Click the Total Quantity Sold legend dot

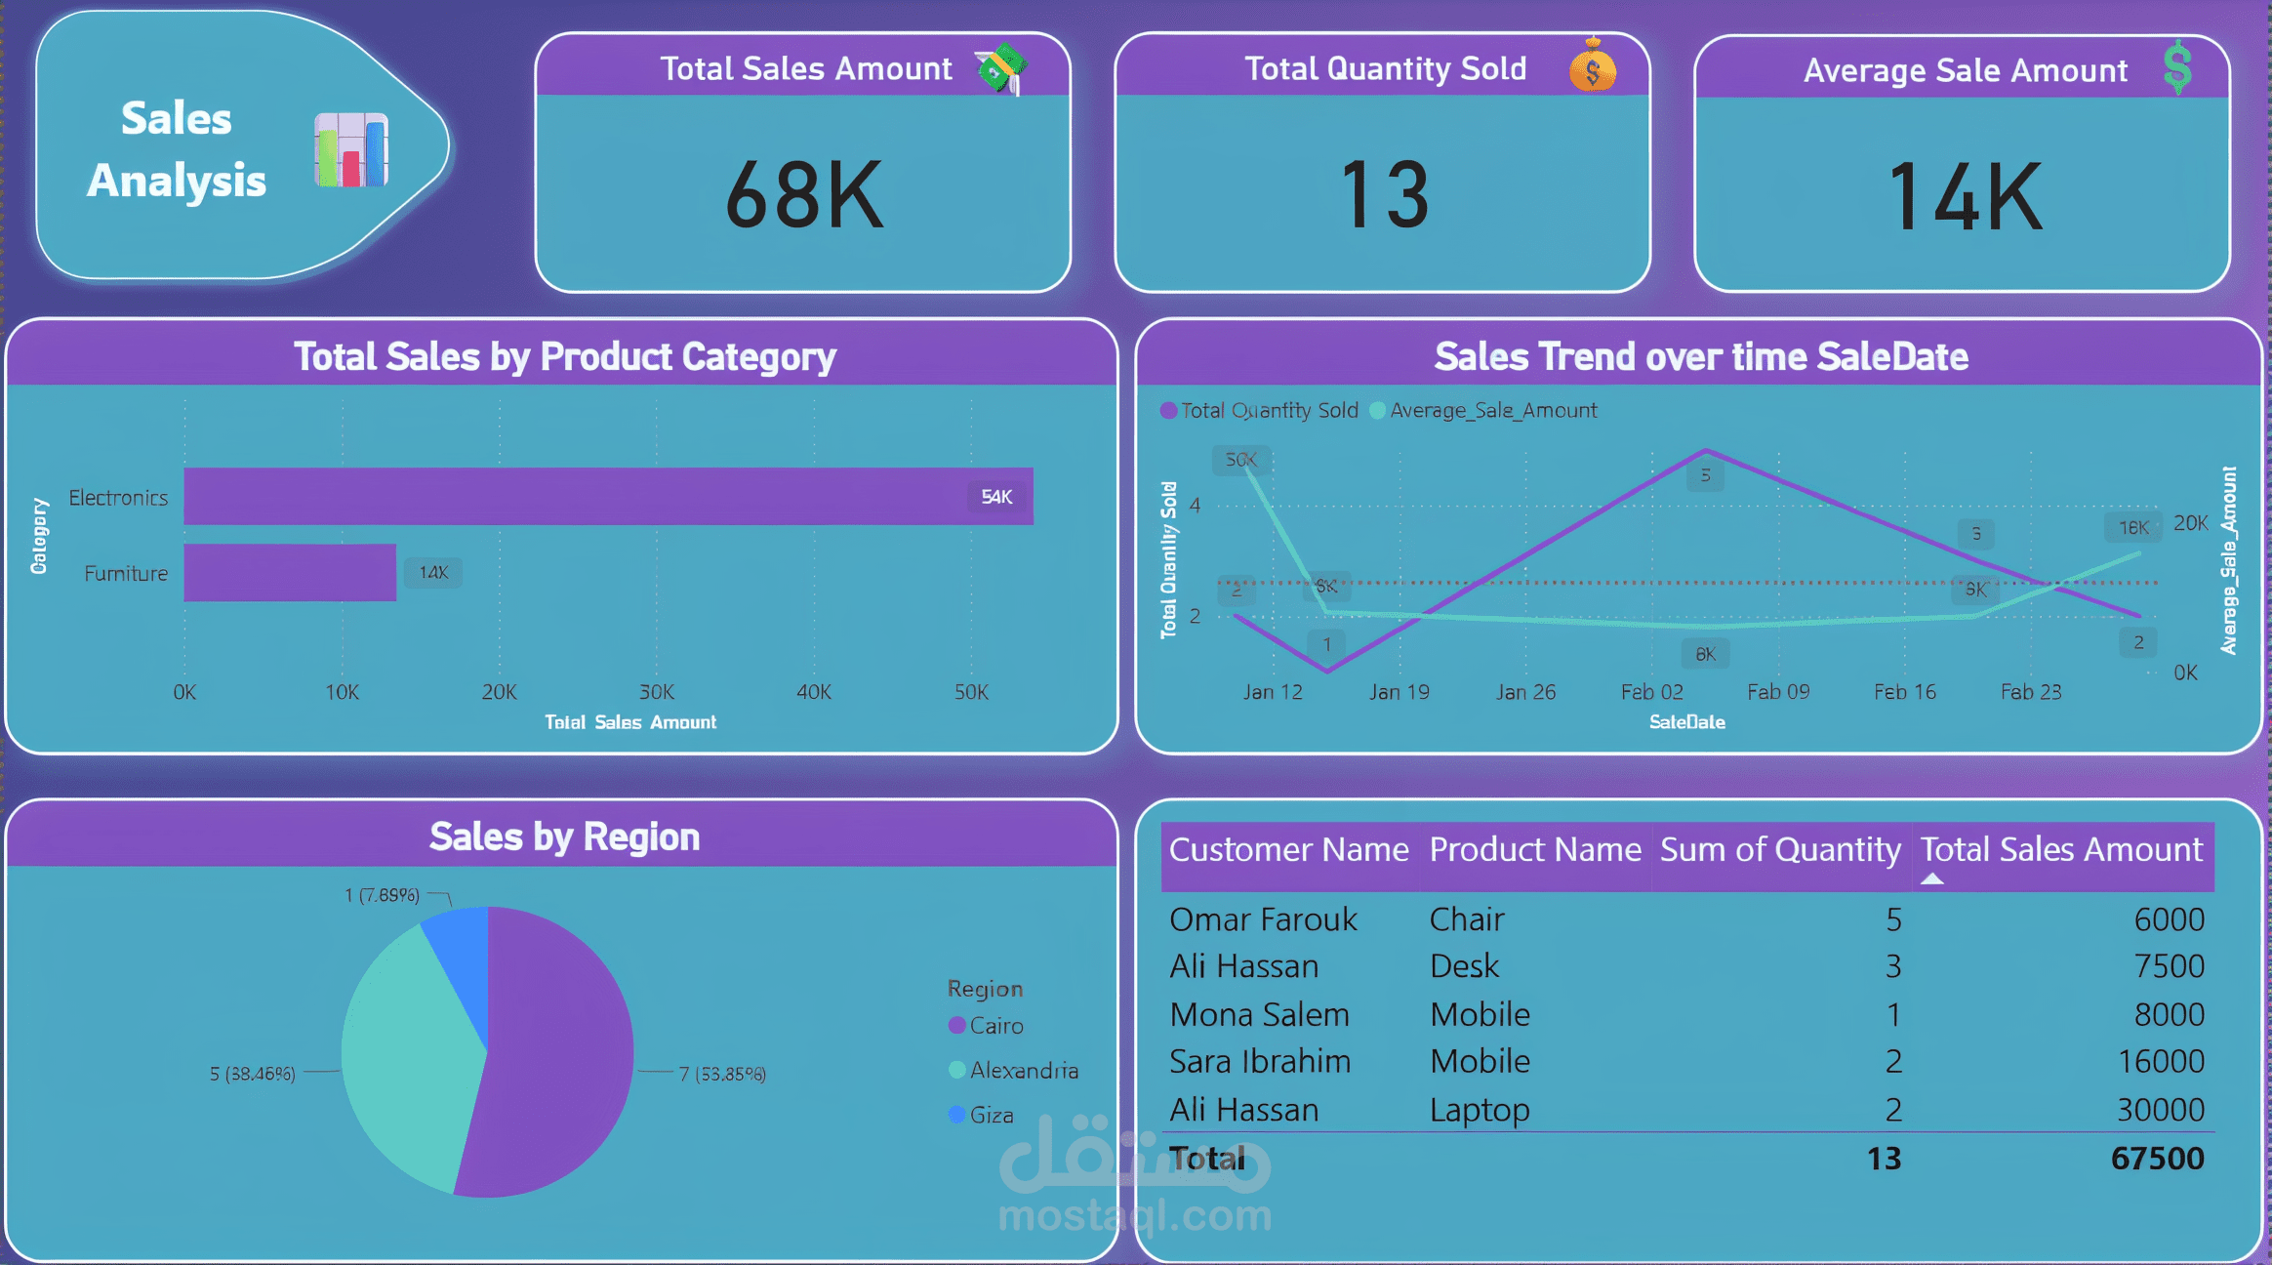pyautogui.click(x=1168, y=410)
